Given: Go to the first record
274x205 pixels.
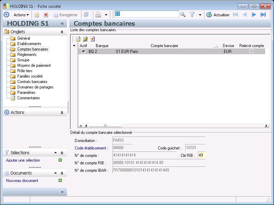Looking at the screenshot, I should point(236,15).
